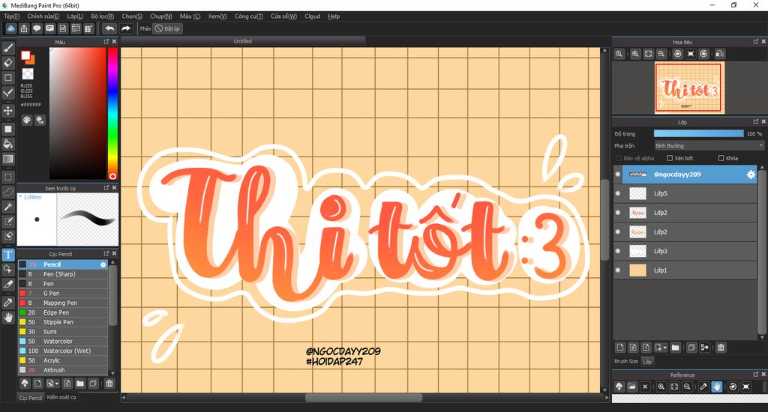The image size is (768, 412).
Task: Open the Bộ lọc(R) menu
Action: pos(102,16)
